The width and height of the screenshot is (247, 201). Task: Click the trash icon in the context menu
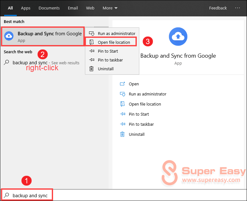(92, 69)
